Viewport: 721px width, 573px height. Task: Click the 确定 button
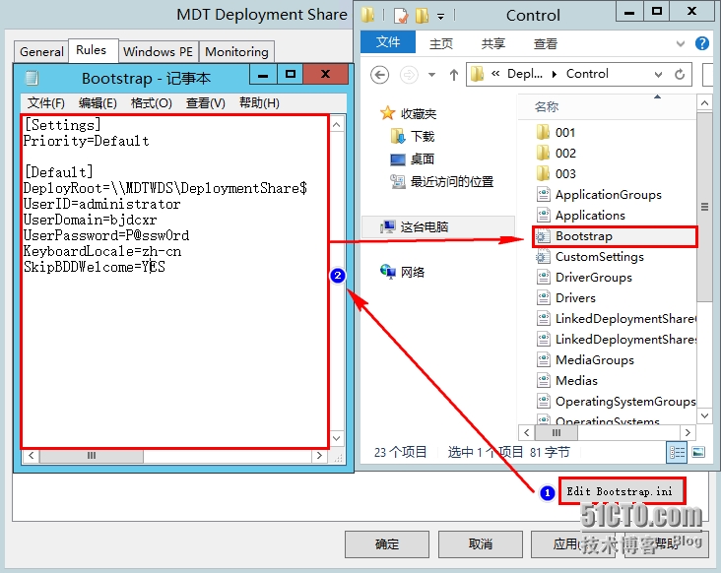tap(387, 544)
